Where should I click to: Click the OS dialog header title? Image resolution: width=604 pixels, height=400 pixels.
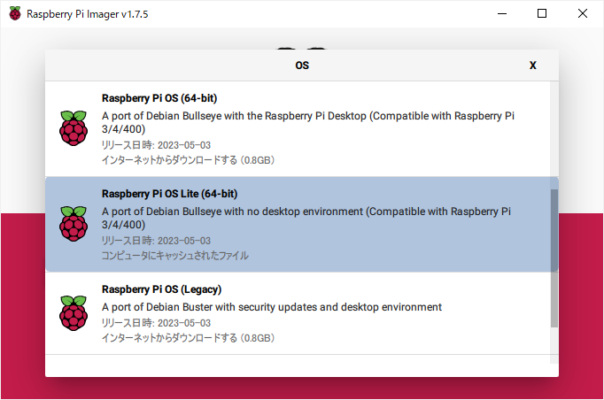tap(302, 65)
